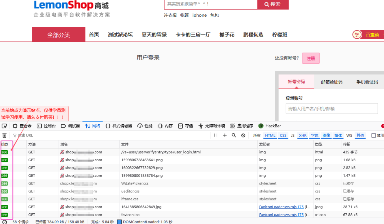This screenshot has height=224, width=384.
Task: Open request blocking icon
Action: pyautogui.click(x=243, y=135)
